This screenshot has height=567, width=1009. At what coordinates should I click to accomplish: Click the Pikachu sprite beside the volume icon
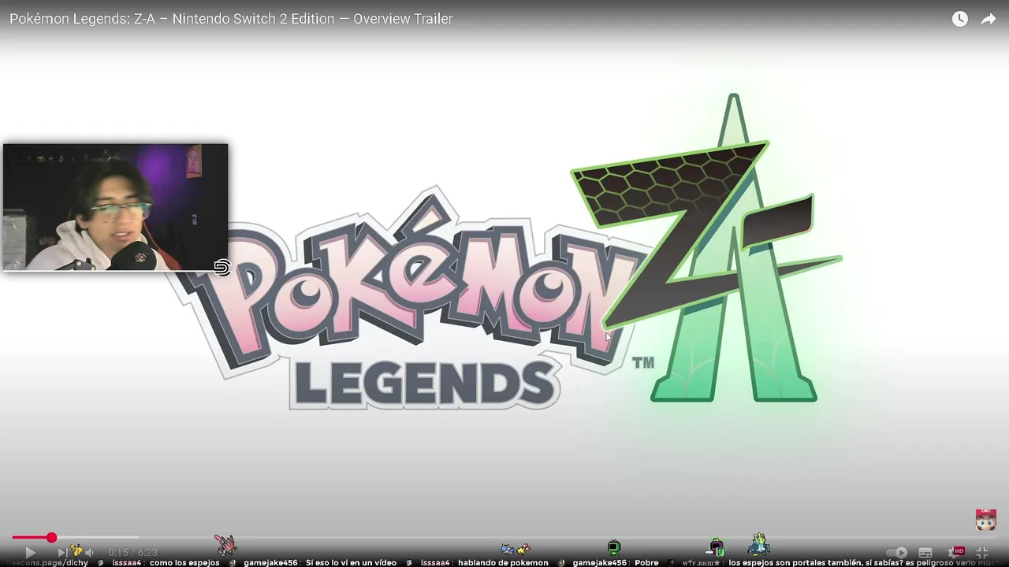[x=76, y=550]
